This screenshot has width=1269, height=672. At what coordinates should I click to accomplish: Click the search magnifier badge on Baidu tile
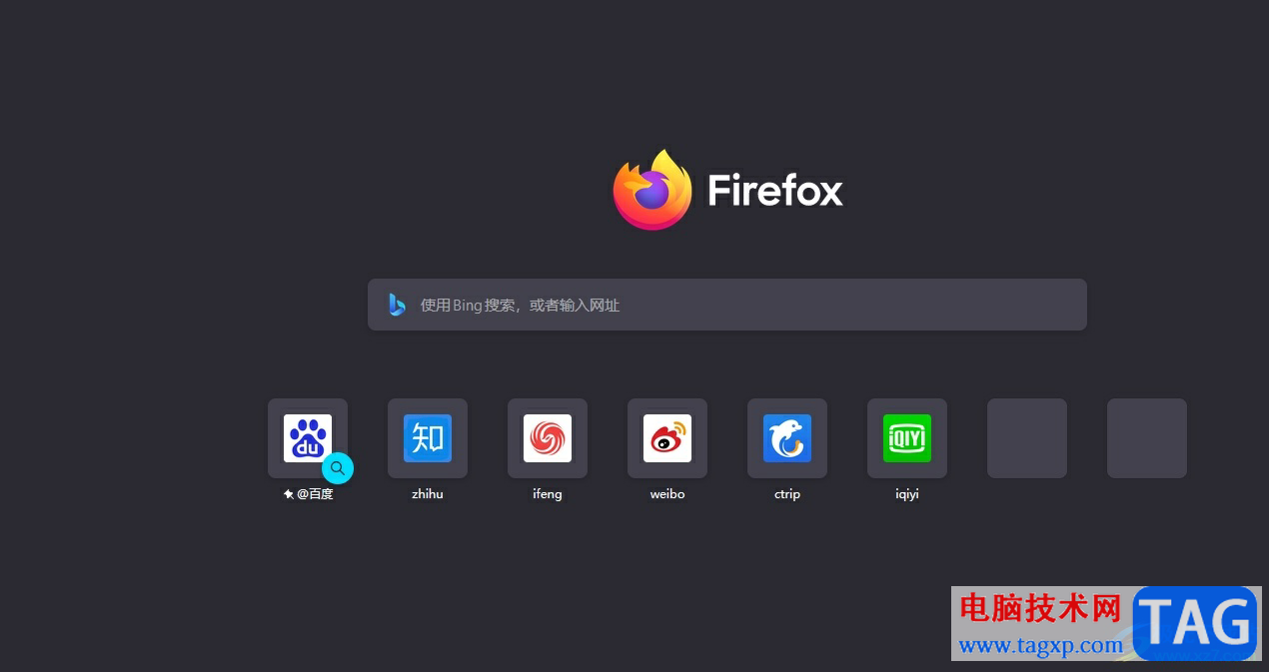(x=338, y=467)
